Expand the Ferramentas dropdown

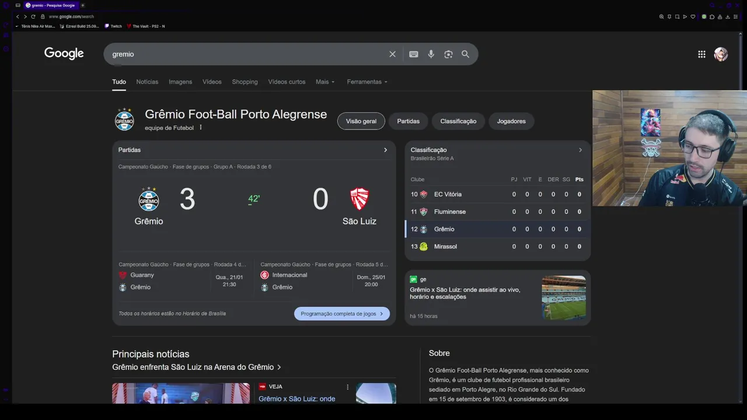367,82
